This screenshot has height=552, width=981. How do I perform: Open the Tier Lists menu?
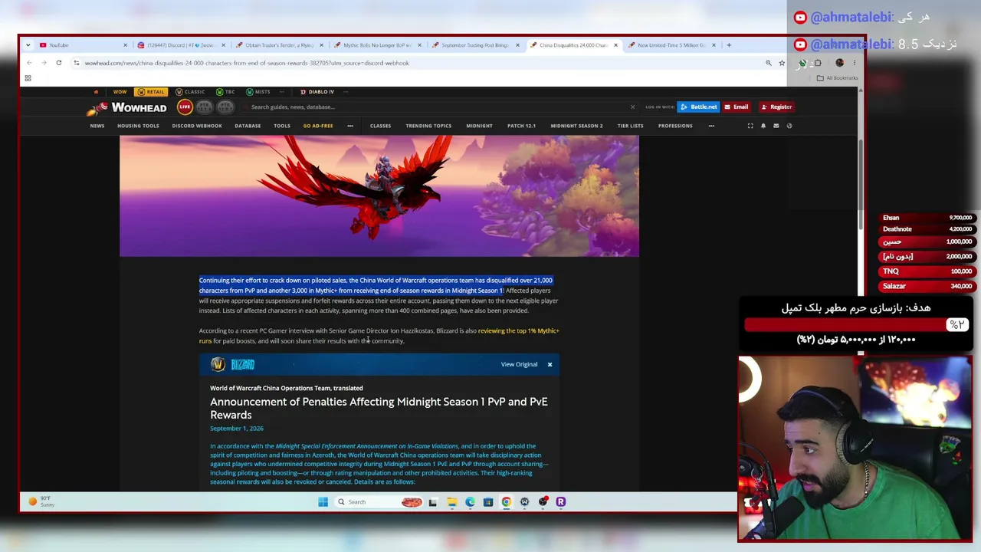[x=630, y=126]
